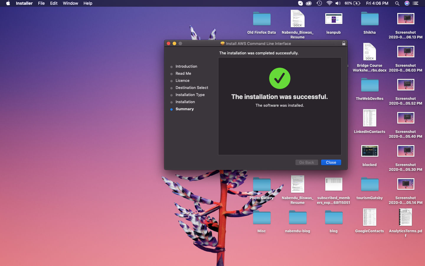
Task: Select Screenshot 06.13 PM thumbnail
Action: click(406, 19)
